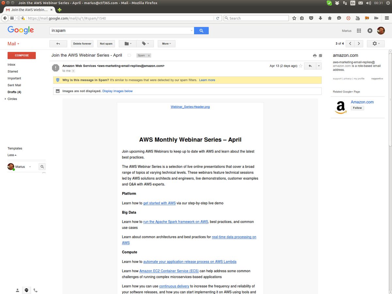Viewport: 392px width, 294px height.
Task: Go back to the spam list arrow
Action: pos(58,43)
